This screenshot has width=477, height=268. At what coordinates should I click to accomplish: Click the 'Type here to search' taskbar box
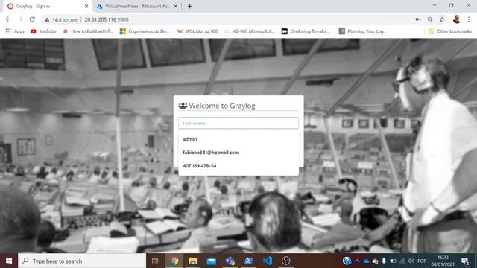[82, 261]
